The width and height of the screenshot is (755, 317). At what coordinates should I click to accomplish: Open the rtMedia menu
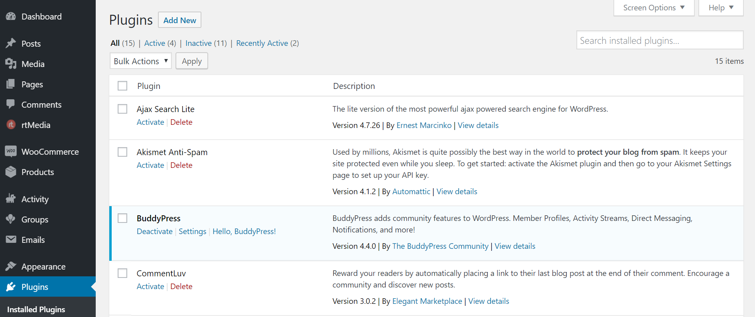pyautogui.click(x=36, y=125)
